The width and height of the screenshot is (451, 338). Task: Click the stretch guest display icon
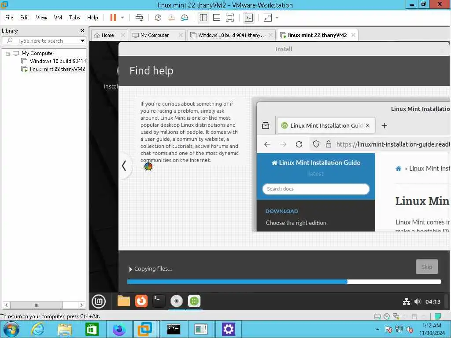coord(268,18)
